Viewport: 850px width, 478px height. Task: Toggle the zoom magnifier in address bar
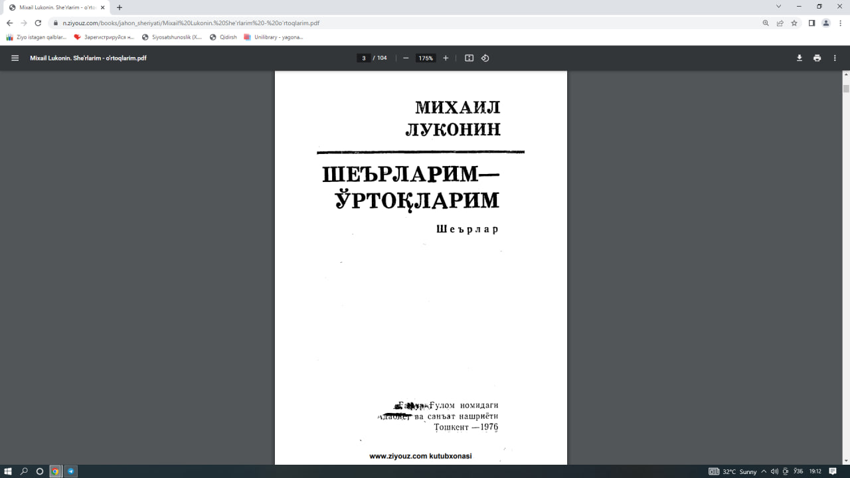click(x=766, y=22)
